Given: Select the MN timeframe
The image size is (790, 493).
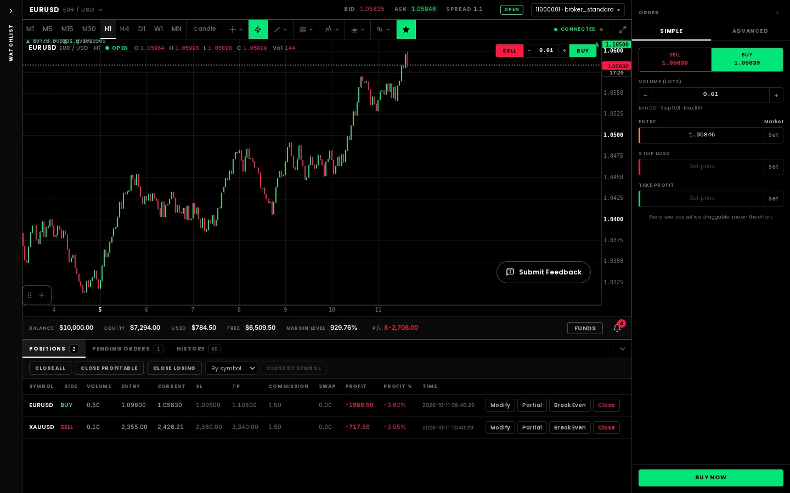Looking at the screenshot, I should 176,29.
